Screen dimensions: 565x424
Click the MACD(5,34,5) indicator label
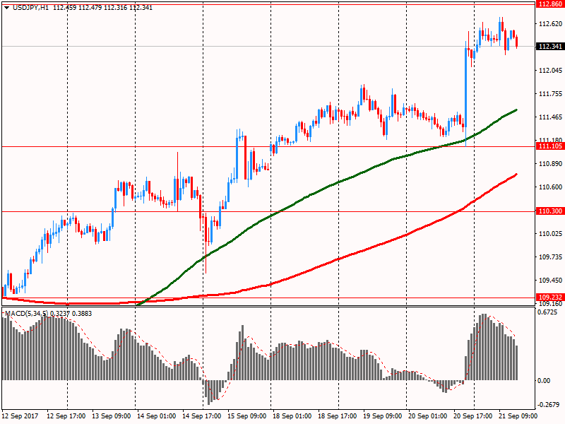pos(27,313)
